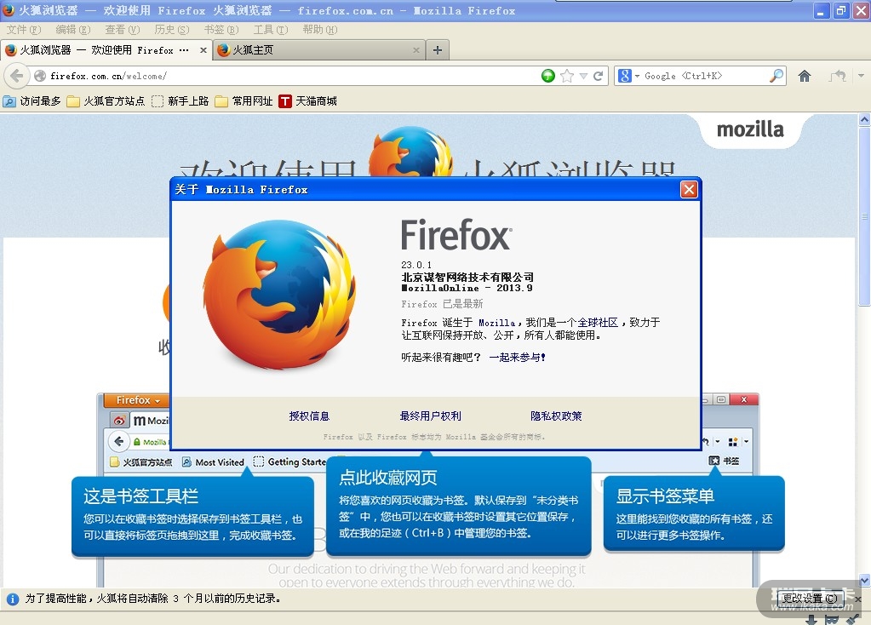
Task: Open 火狐官方站点 bookmark folder
Action: point(106,101)
